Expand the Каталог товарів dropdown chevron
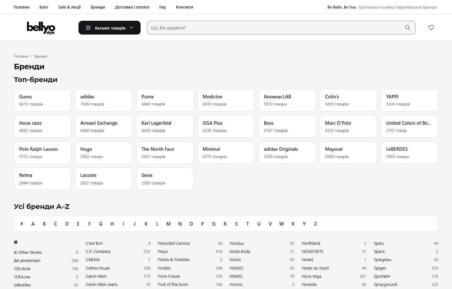The height and width of the screenshot is (289, 452). [x=132, y=28]
